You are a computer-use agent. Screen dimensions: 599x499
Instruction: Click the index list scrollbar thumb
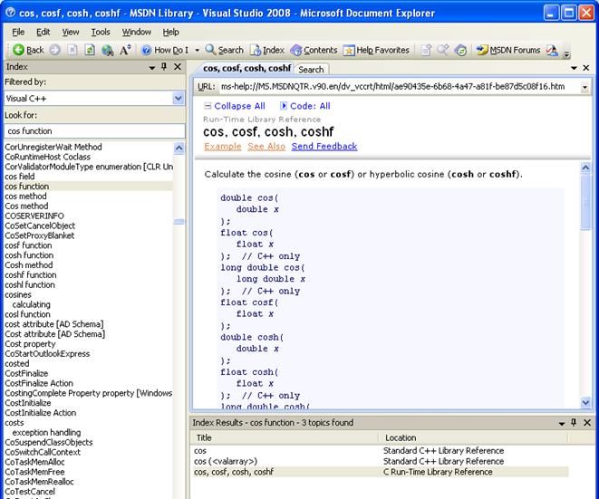coord(179,222)
